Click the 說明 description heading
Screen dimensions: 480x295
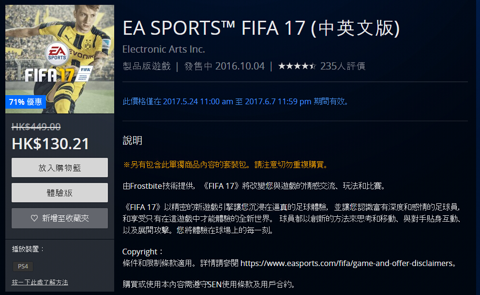click(132, 140)
